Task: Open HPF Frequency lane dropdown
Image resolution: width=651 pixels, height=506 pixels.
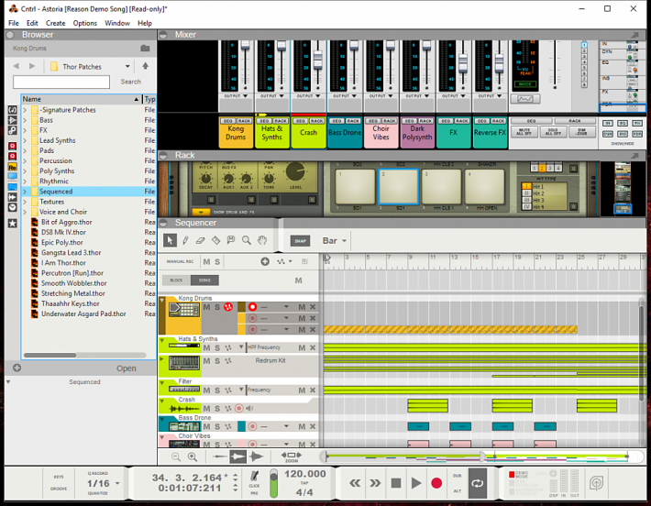Action: (241, 347)
